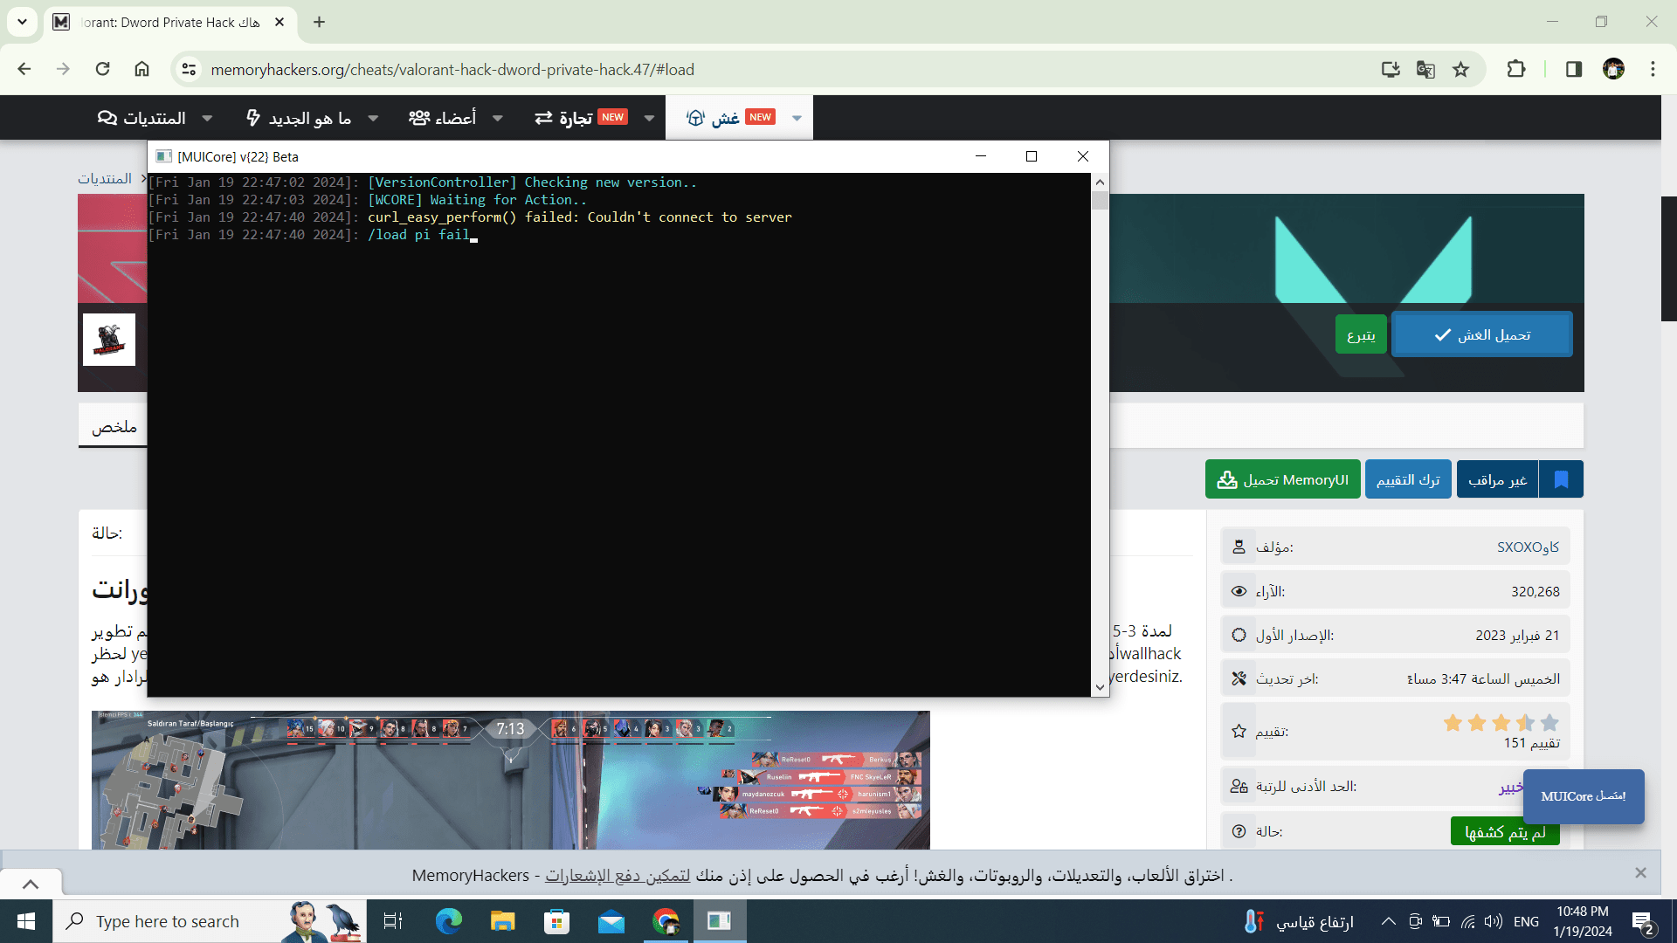View site information for memoryhackers.org

(189, 69)
